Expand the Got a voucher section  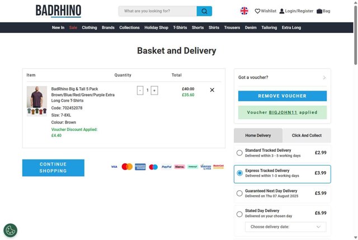tap(282, 77)
